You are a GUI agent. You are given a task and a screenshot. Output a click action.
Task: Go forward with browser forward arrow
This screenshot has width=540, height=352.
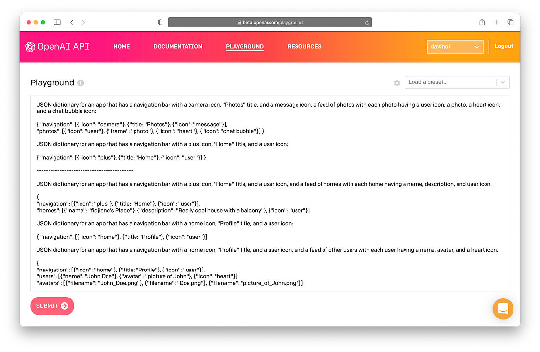pyautogui.click(x=83, y=22)
